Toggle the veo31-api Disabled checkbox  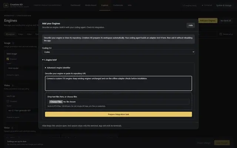(x=8, y=101)
